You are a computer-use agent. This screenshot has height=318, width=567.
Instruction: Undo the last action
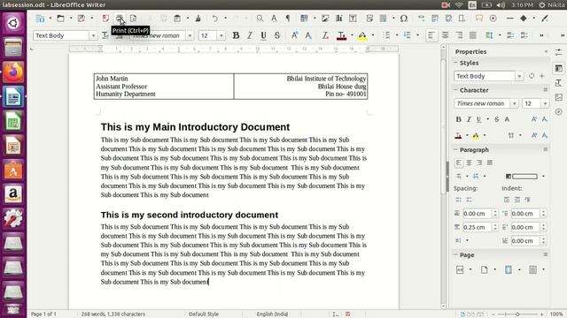(215, 18)
